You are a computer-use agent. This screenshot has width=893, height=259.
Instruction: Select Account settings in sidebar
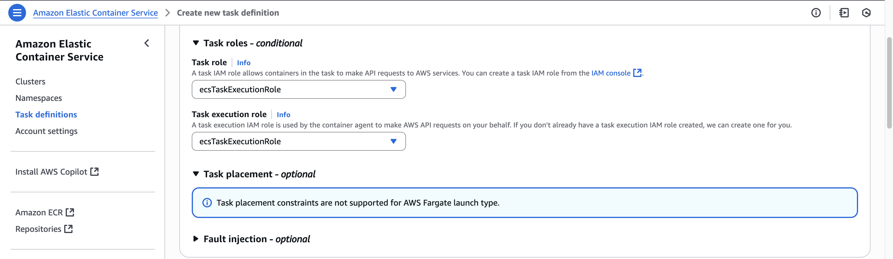click(x=46, y=131)
